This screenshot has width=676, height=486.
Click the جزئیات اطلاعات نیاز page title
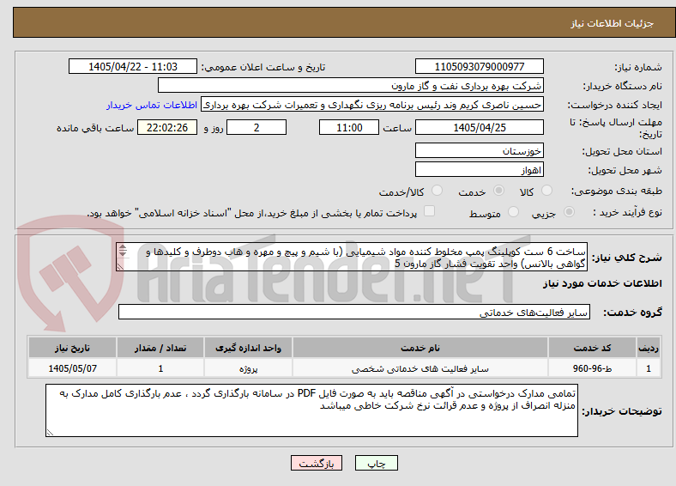(x=613, y=23)
